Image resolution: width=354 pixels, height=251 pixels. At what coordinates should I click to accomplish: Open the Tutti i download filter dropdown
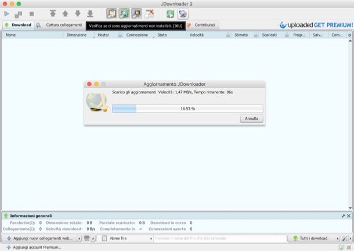(x=313, y=238)
